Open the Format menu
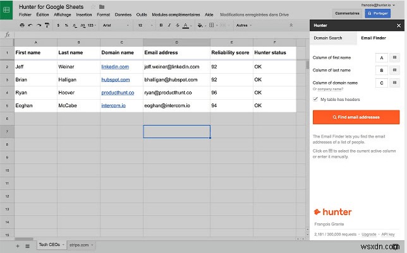The image size is (407, 253). tap(103, 15)
